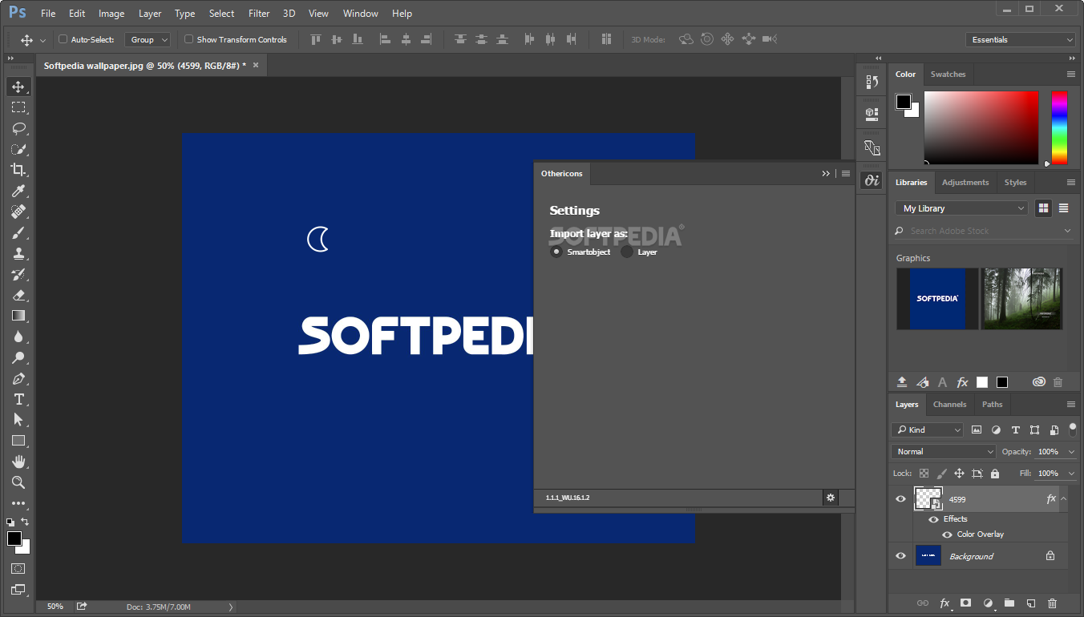
Task: Switch to the Adjustments tab
Action: pos(965,183)
